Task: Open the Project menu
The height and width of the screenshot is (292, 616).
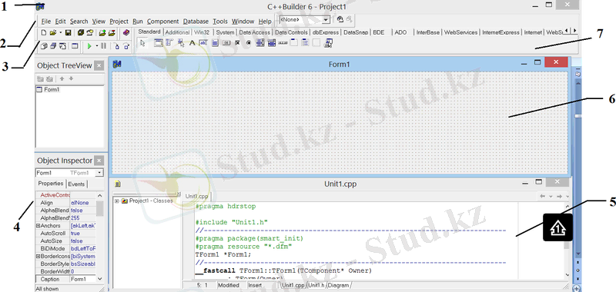Action: click(x=119, y=22)
